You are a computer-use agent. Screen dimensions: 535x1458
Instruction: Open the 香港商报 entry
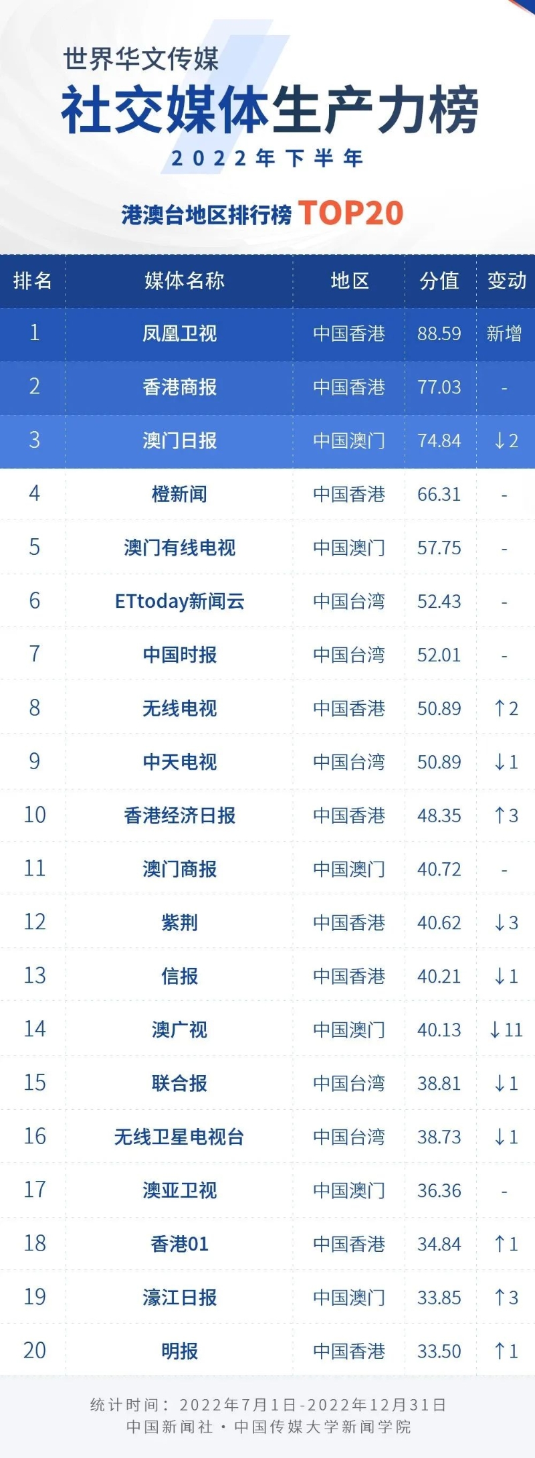(179, 387)
